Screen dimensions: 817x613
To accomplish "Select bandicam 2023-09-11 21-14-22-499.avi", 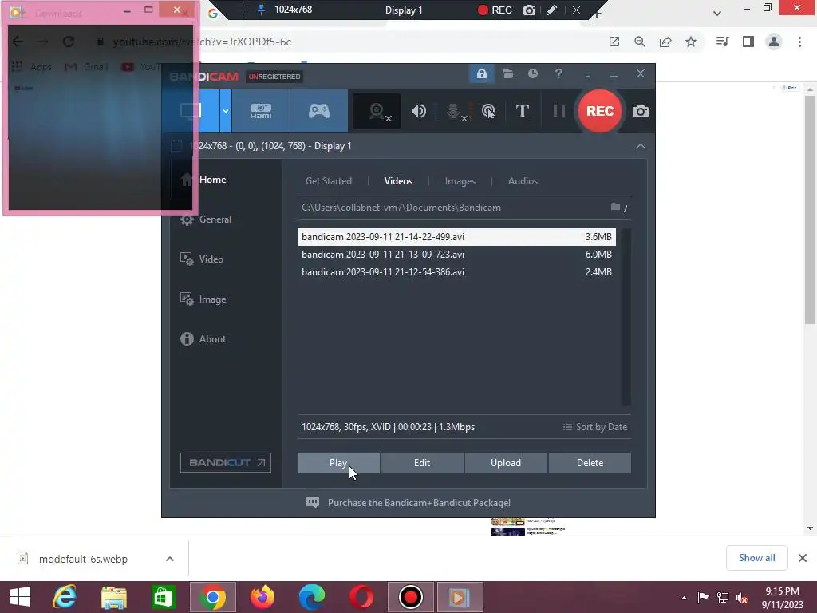I will [456, 236].
